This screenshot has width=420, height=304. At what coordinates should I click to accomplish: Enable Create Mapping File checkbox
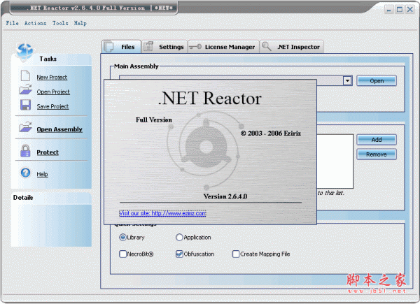[236, 254]
